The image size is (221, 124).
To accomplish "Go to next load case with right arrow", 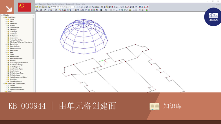I will point(79,7).
